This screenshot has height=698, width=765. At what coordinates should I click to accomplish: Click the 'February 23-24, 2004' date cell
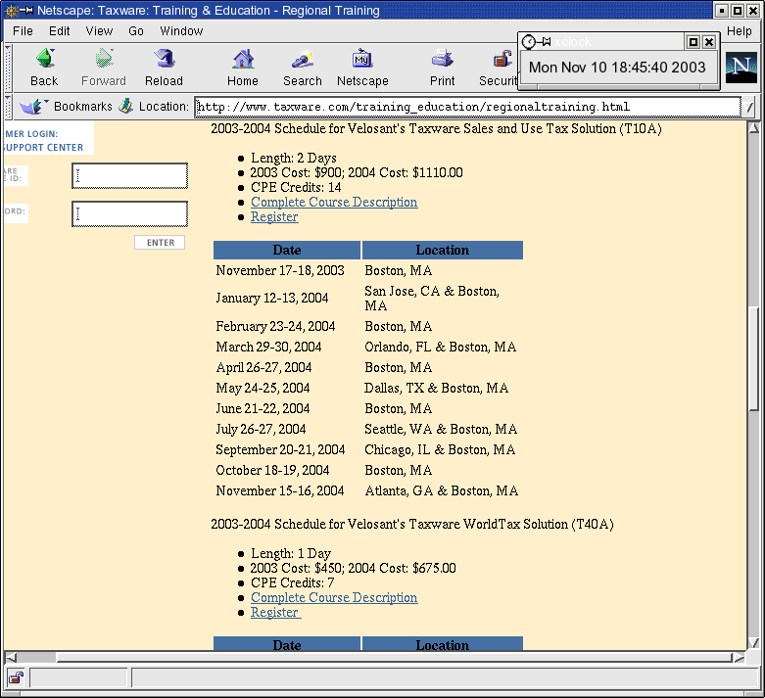pyautogui.click(x=275, y=326)
